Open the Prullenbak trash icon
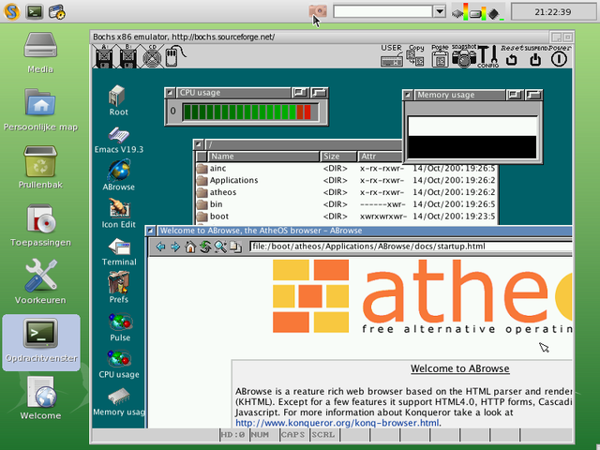 (x=40, y=167)
